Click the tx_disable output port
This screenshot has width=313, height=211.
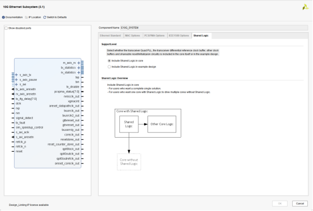click(x=73, y=87)
